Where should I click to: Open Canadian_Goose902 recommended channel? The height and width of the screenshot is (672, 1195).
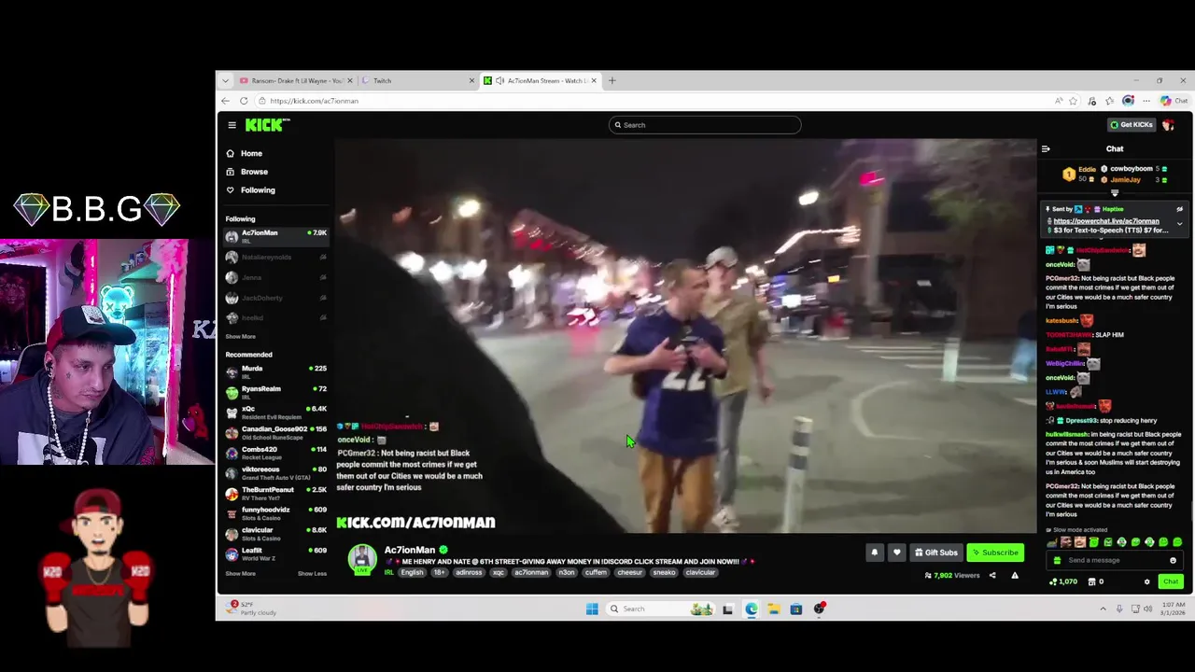(275, 433)
